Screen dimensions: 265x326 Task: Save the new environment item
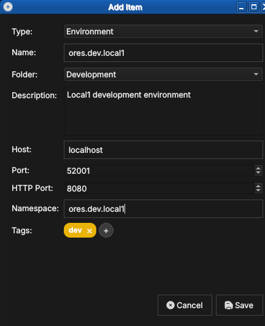click(x=239, y=305)
